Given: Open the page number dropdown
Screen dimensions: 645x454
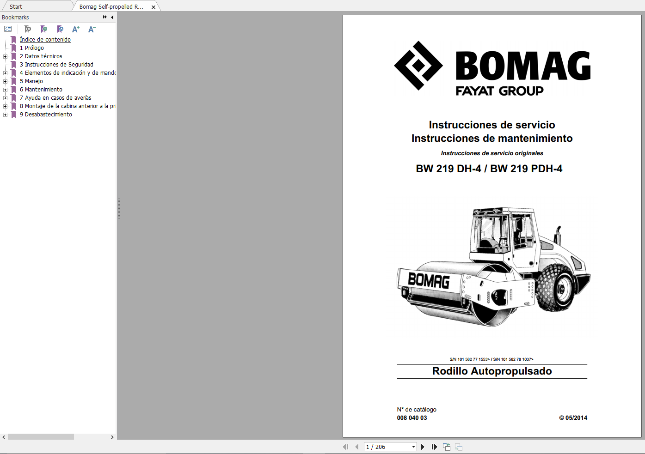Looking at the screenshot, I should coord(413,447).
